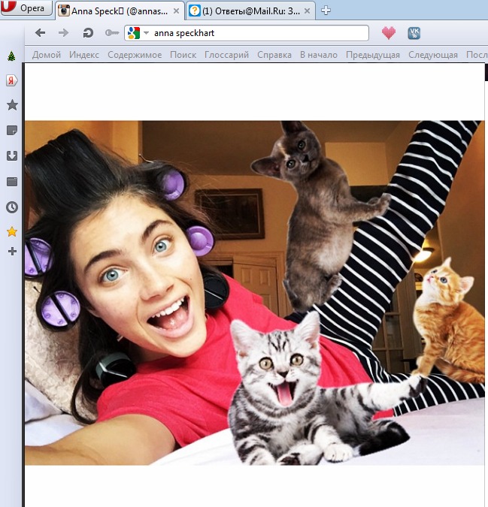The image size is (488, 507).
Task: Open the History clock panel in sidebar
Action: [11, 207]
